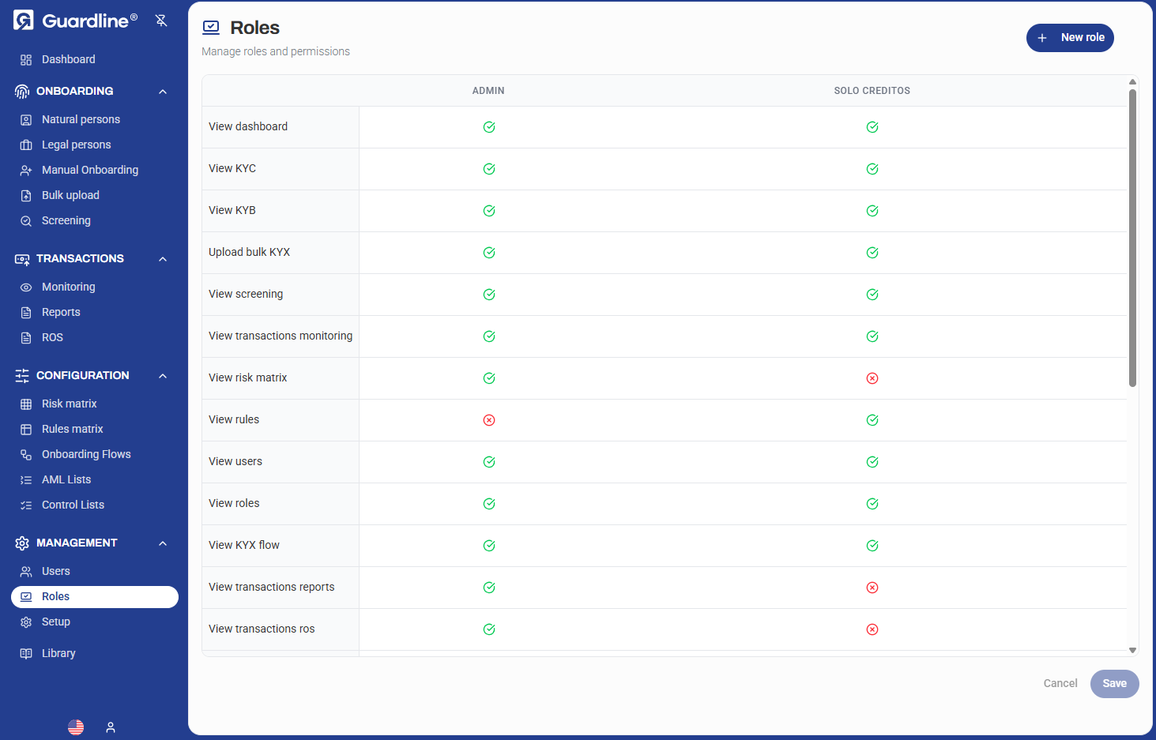Viewport: 1156px width, 740px height.
Task: Click the permissions table vertical scrollbar
Action: click(x=1132, y=237)
